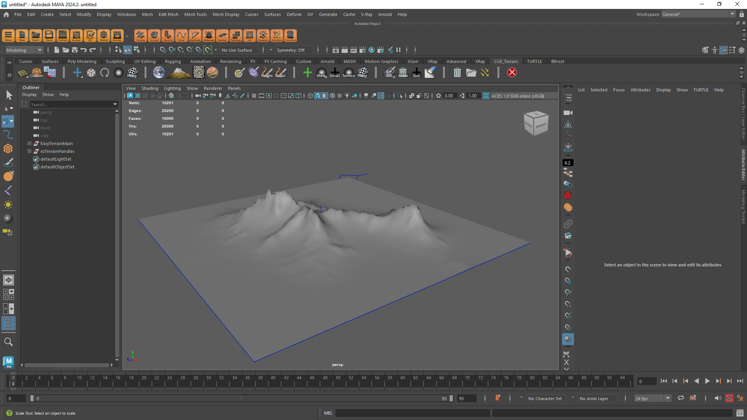Toggle the viewport grid display
747x420 pixels.
coord(254,96)
